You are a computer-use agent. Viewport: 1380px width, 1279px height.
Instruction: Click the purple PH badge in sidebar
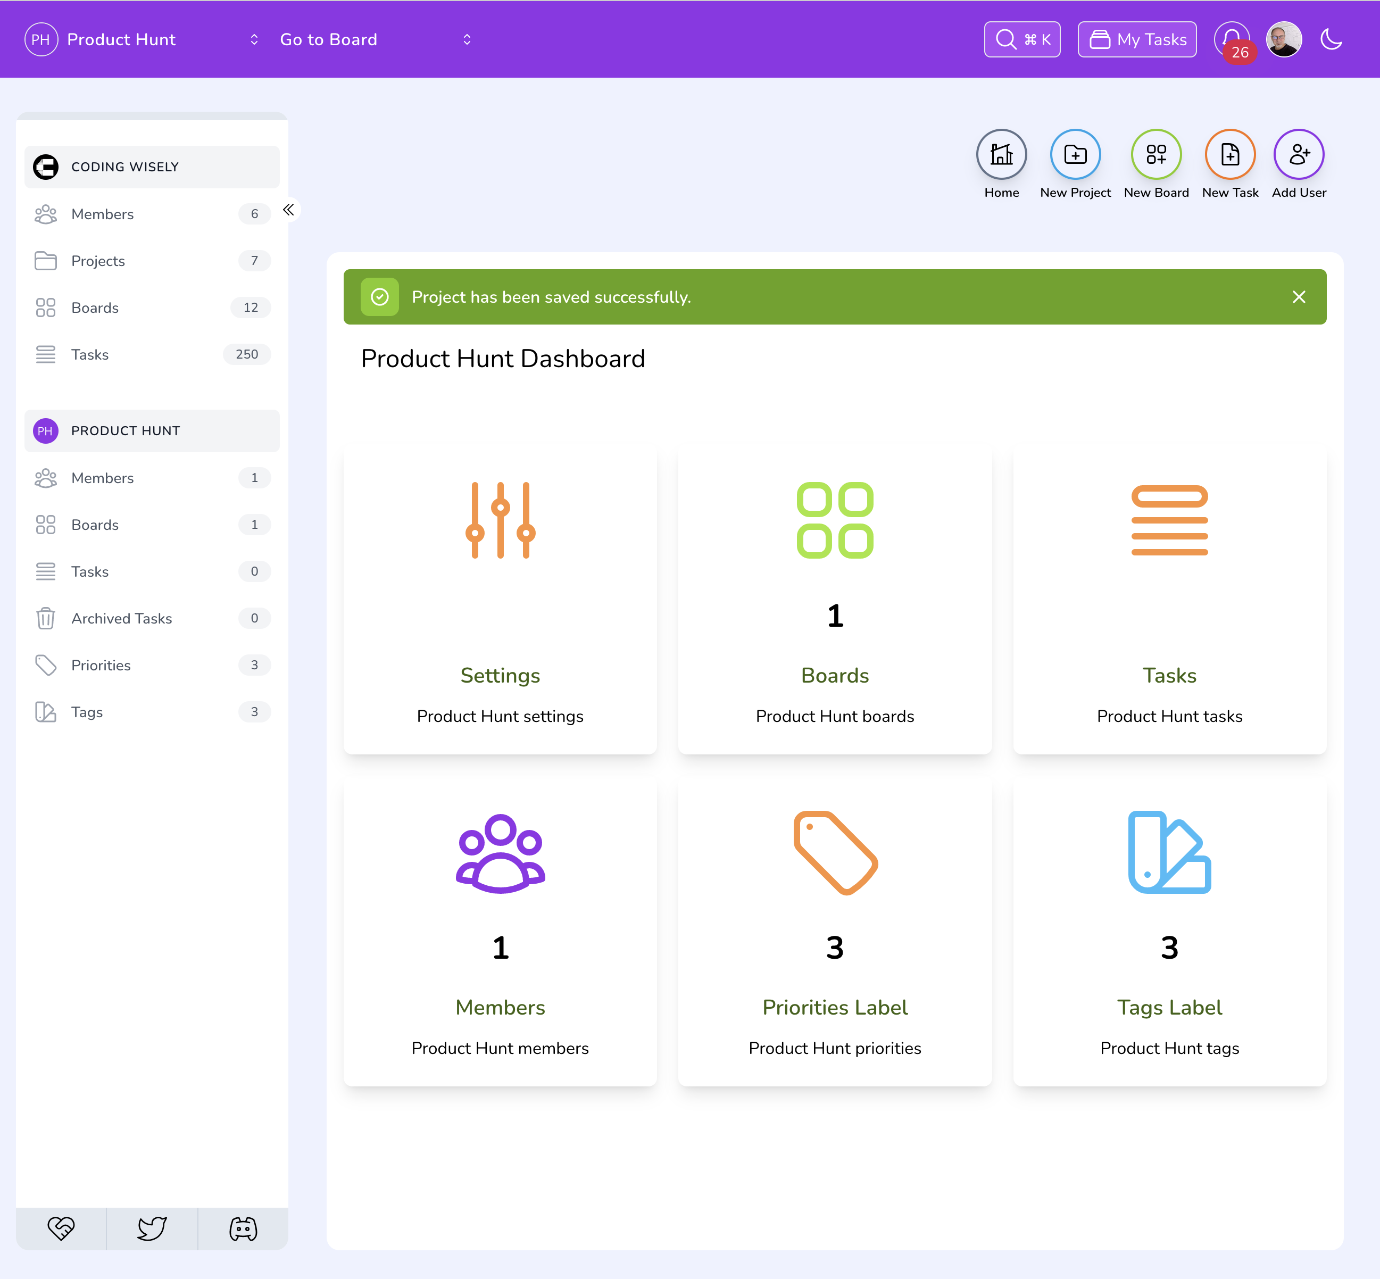click(x=46, y=430)
